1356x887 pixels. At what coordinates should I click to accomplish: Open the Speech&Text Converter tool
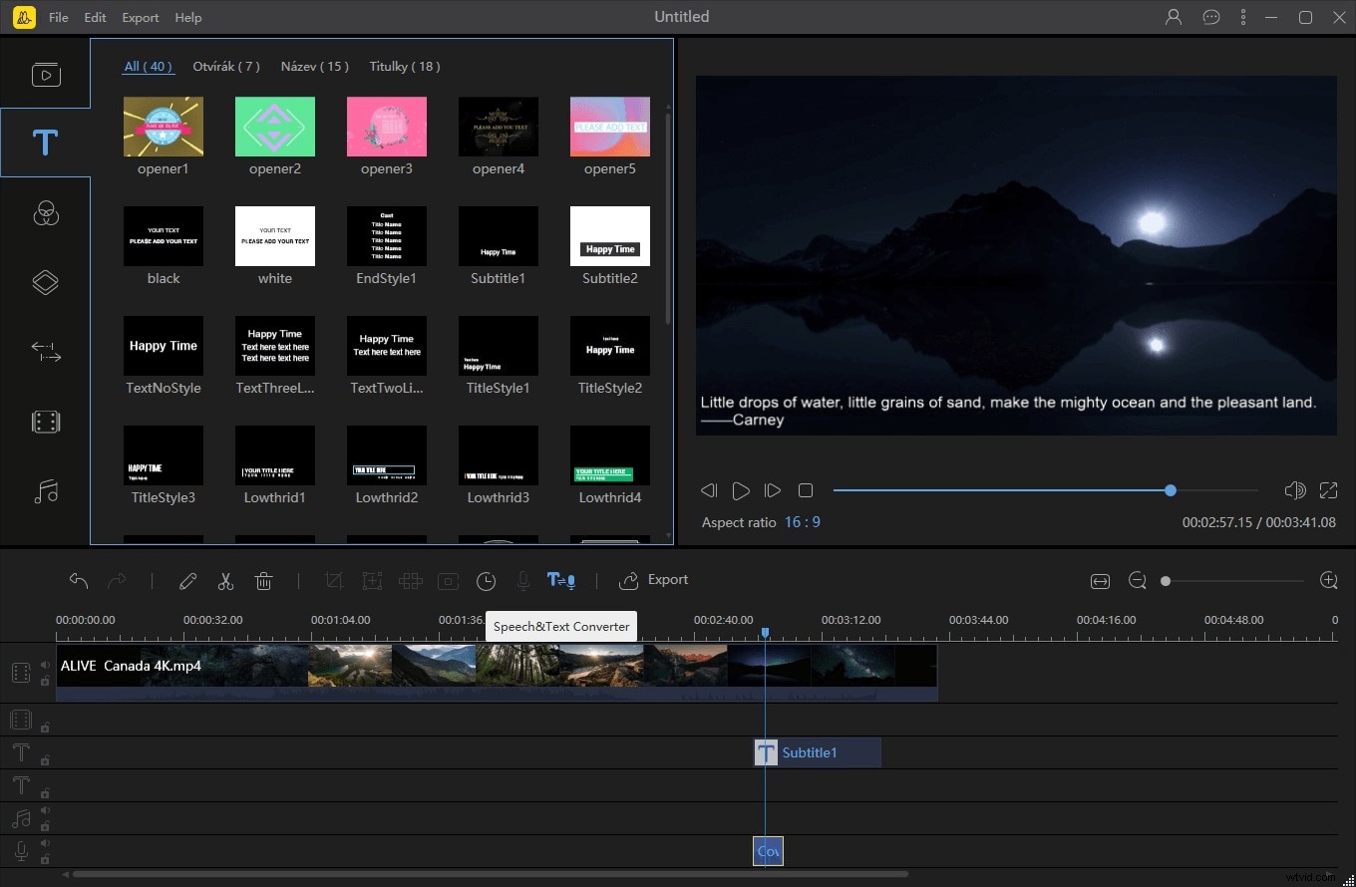561,580
